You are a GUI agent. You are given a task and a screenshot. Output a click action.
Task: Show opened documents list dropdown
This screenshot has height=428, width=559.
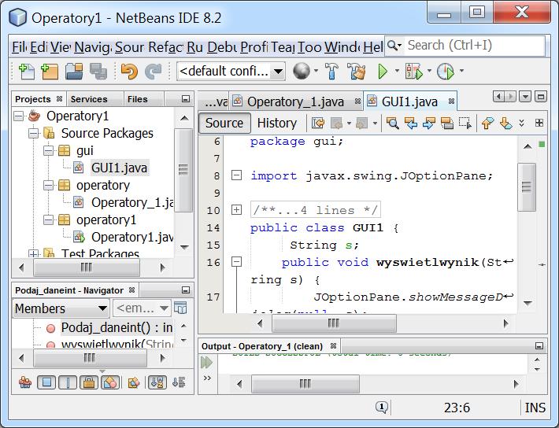pyautogui.click(x=525, y=96)
